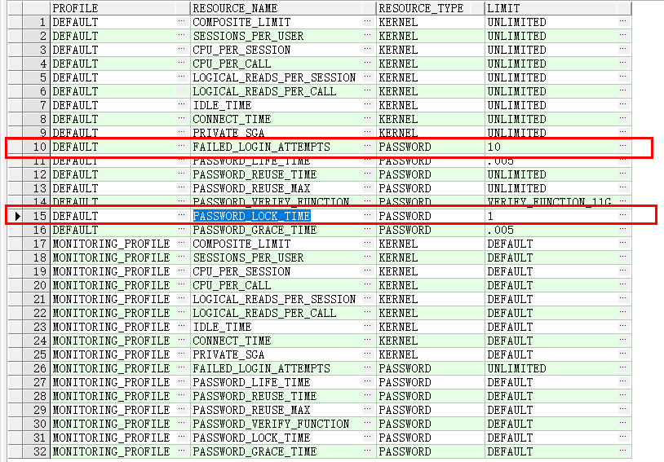Open ellipsis editor for row 10 LIMIT value

(x=623, y=147)
